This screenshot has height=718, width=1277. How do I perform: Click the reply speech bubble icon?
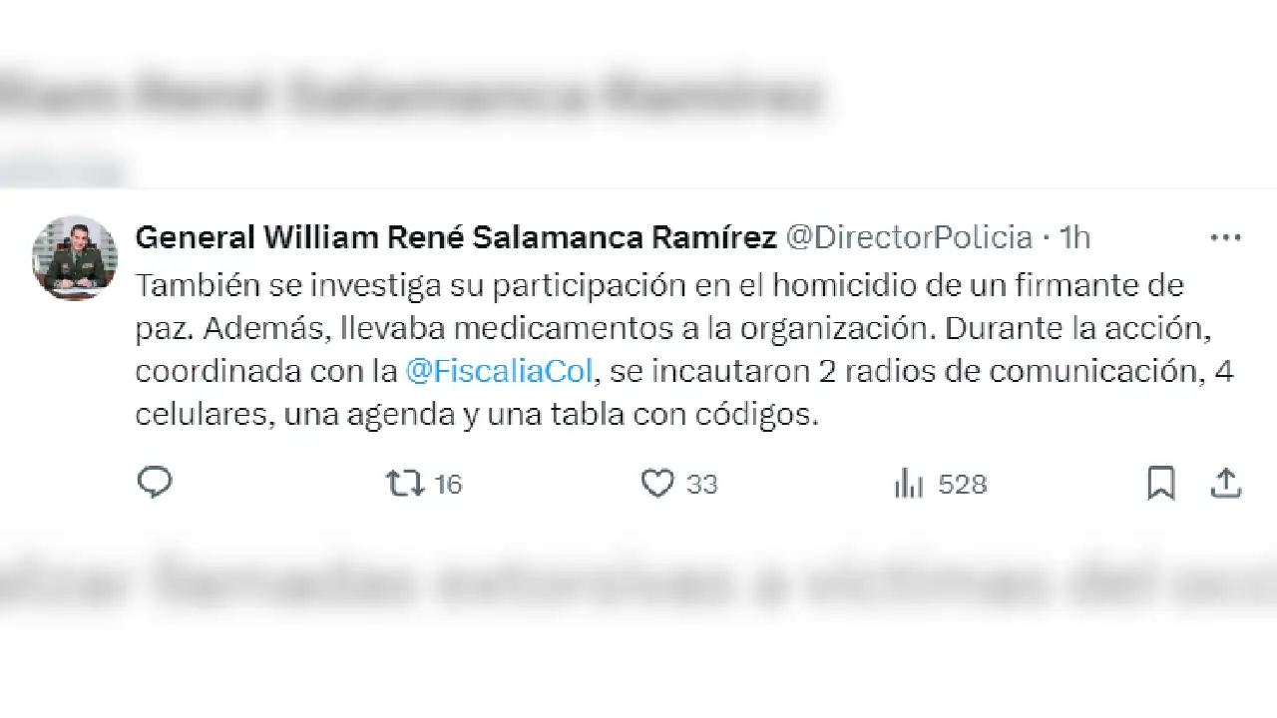click(155, 483)
